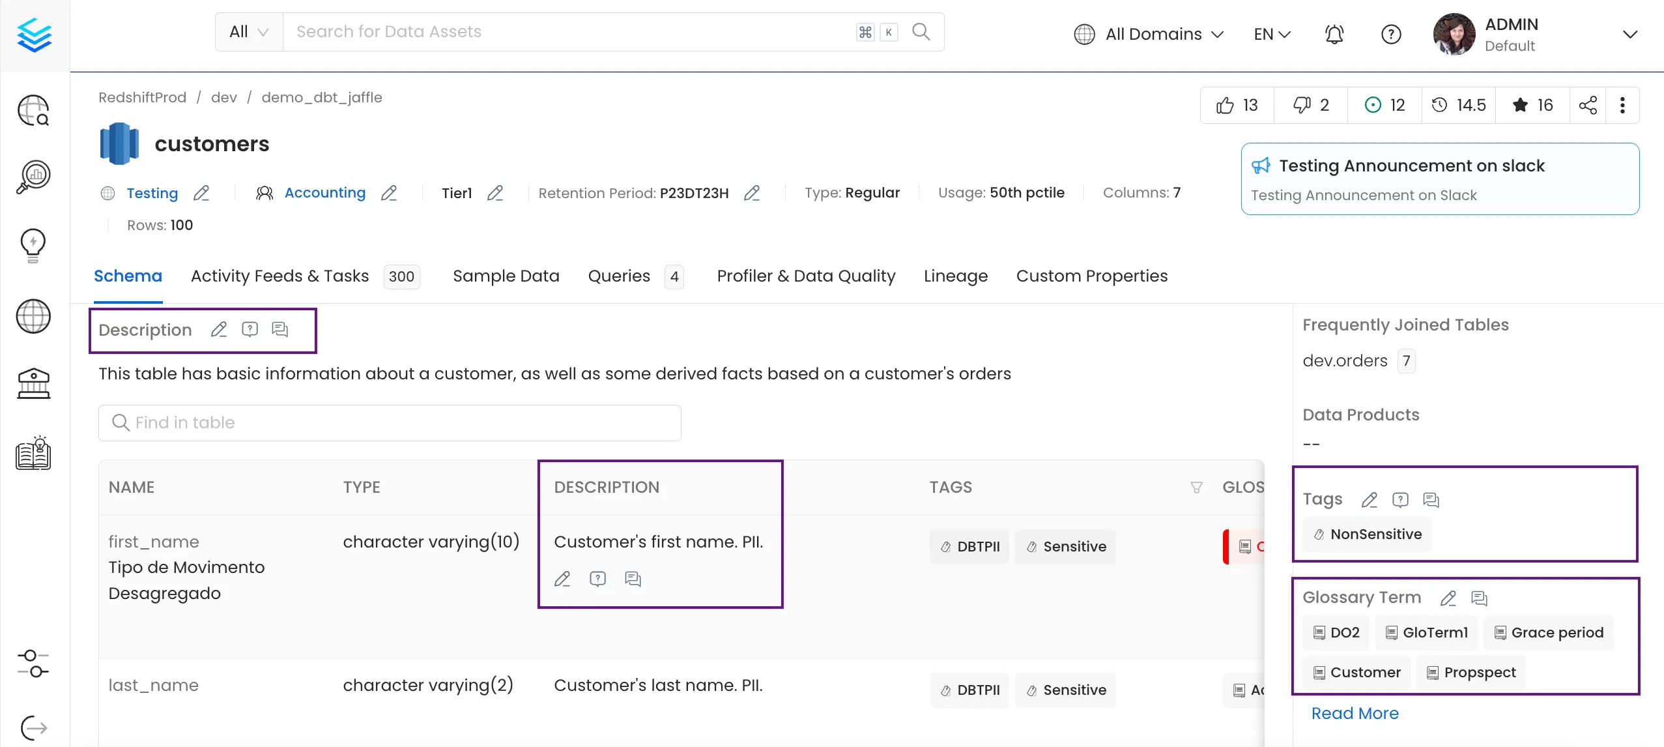This screenshot has height=747, width=1664.
Task: Toggle the request description update icon
Action: [x=250, y=329]
